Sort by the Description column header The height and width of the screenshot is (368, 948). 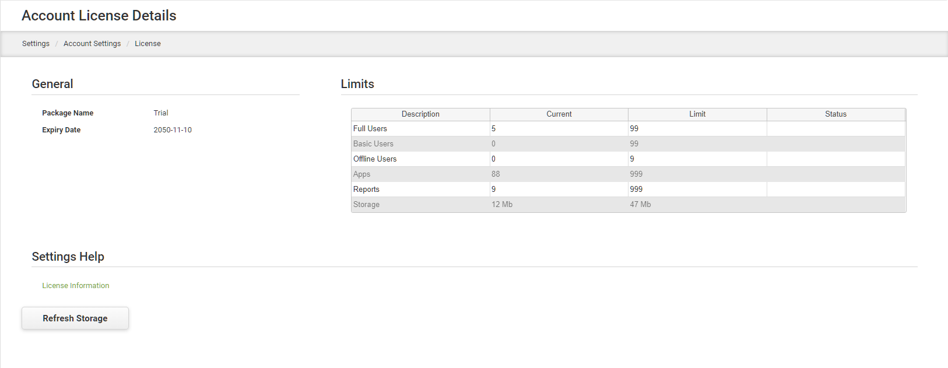coord(420,114)
